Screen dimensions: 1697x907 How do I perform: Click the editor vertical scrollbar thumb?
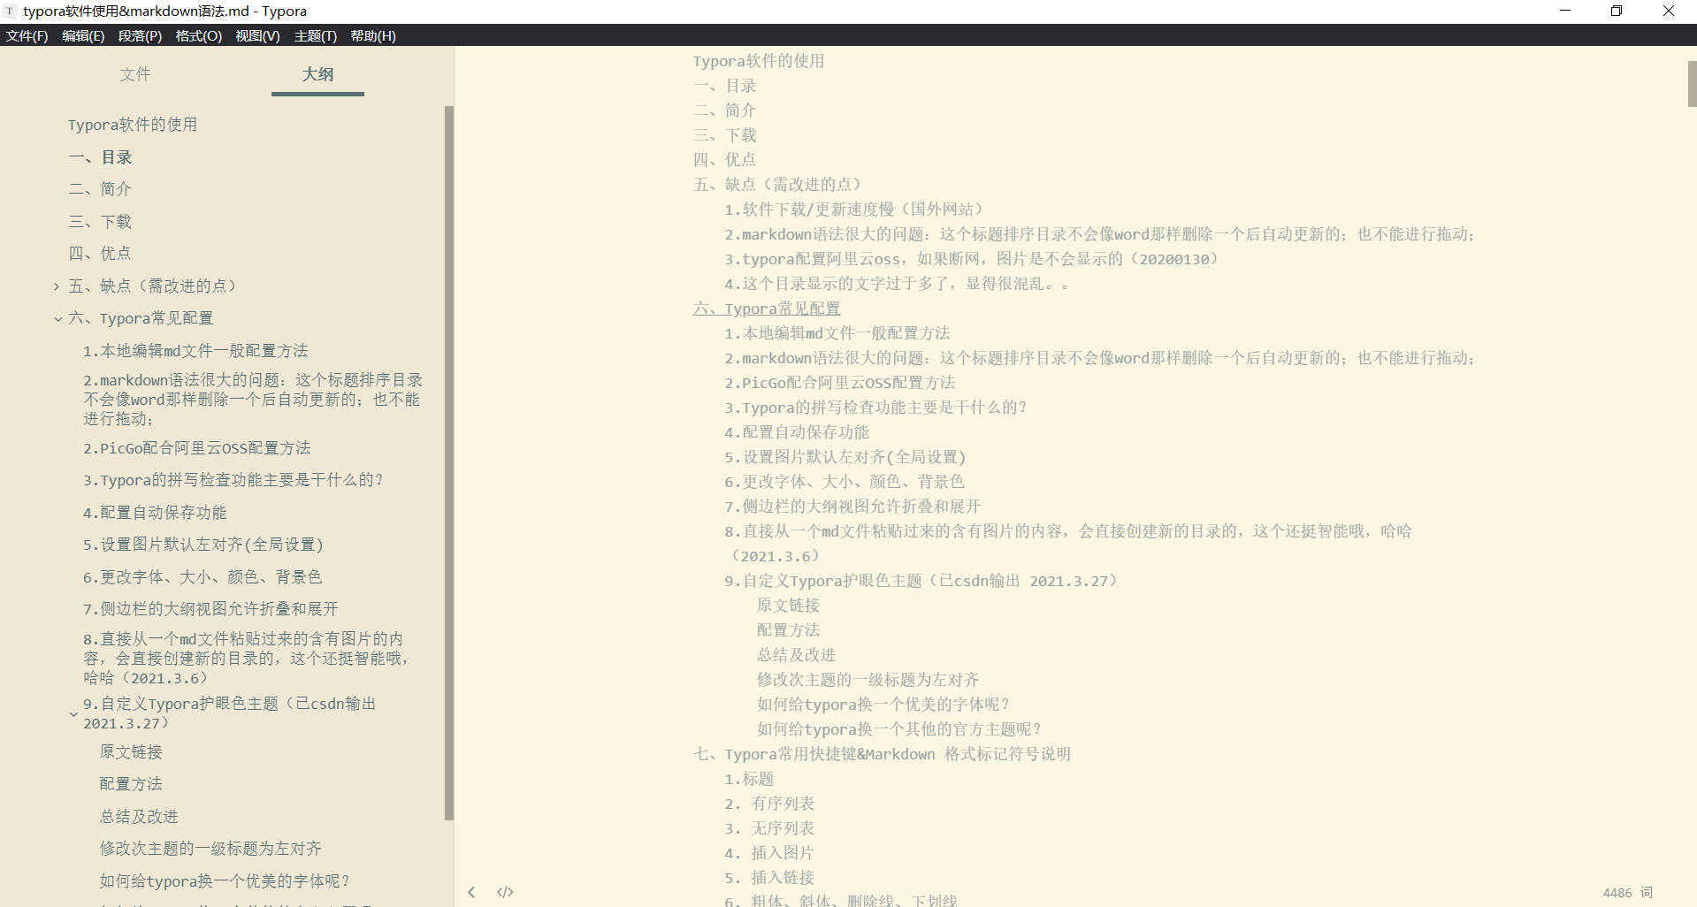click(1692, 84)
